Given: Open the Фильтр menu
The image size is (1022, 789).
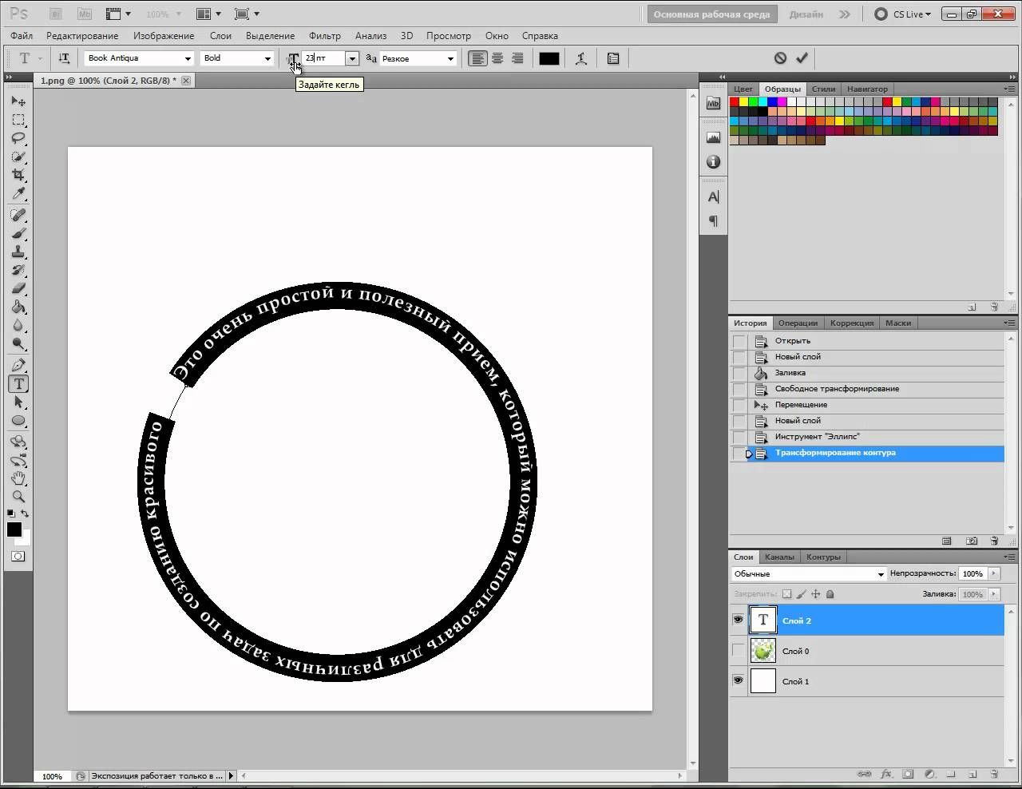Looking at the screenshot, I should [x=325, y=36].
